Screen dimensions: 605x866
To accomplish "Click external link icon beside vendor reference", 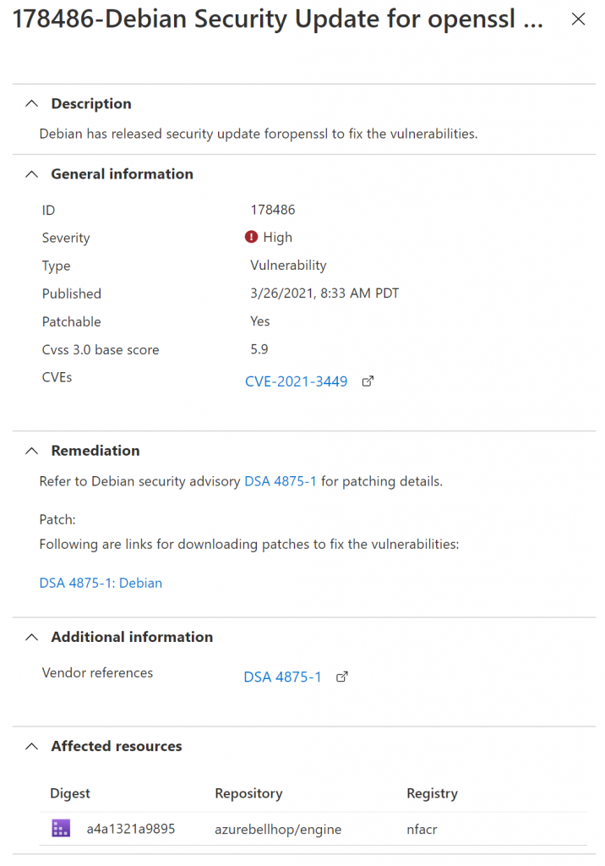I will point(342,677).
